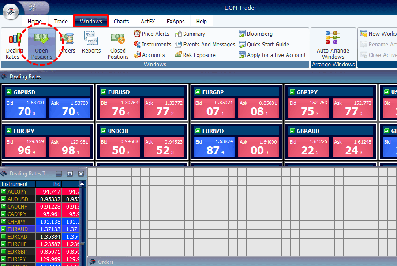The height and width of the screenshot is (266, 397).
Task: Open Risk Exposure window
Action: 195,55
